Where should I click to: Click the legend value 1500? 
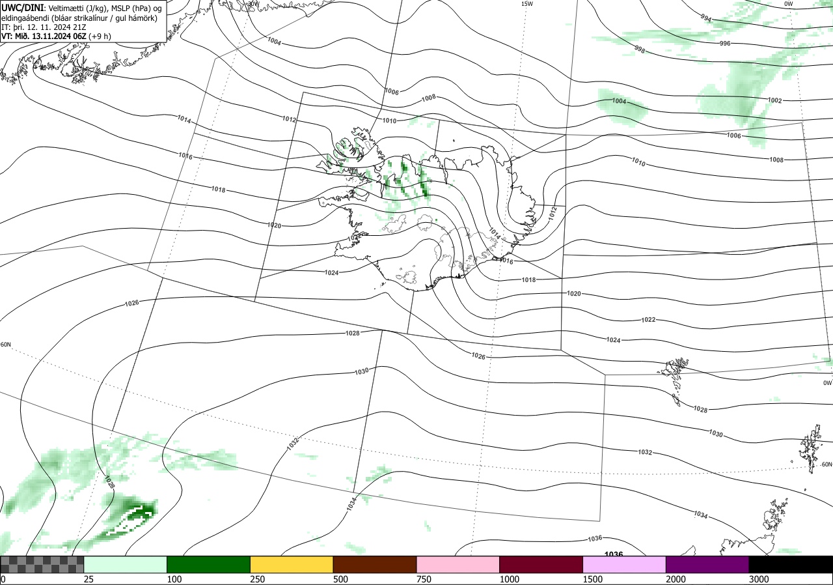(x=593, y=579)
